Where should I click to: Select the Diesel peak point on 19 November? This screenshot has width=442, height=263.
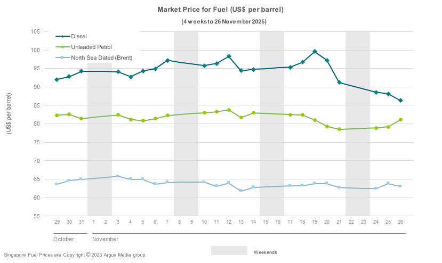[315, 52]
